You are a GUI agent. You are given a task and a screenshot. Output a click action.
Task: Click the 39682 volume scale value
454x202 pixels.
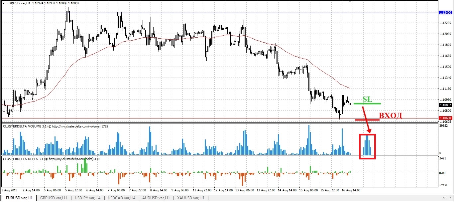[444, 126]
